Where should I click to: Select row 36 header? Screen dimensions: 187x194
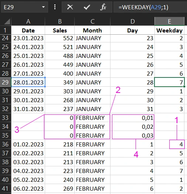tap(6, 144)
